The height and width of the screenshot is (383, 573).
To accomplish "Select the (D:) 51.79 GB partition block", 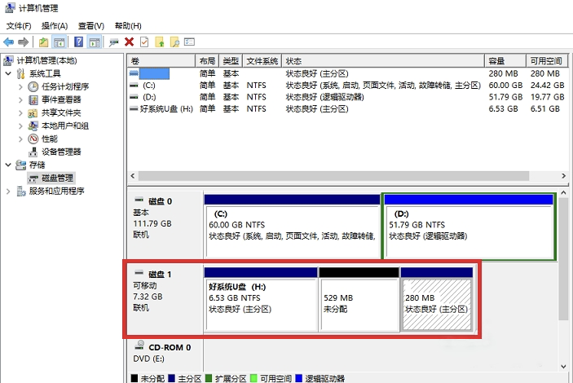I will (x=469, y=226).
